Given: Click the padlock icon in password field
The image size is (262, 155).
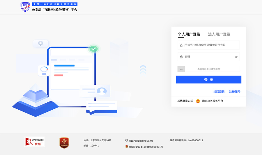Looking at the screenshot, I should pos(181,57).
